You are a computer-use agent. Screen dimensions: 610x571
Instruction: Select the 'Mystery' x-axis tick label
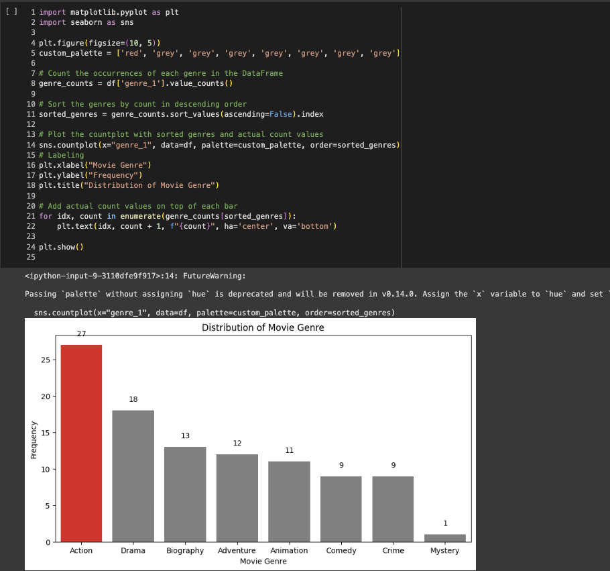coord(445,550)
